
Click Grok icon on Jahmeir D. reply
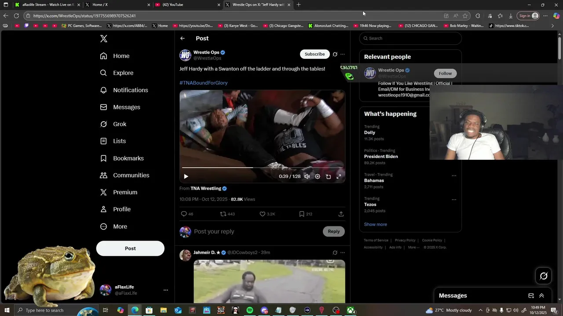pos(335,253)
